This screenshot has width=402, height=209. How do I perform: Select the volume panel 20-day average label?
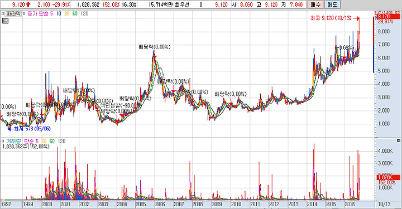pyautogui.click(x=44, y=141)
